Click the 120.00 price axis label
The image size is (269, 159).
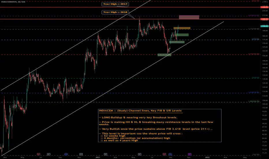point(265,87)
